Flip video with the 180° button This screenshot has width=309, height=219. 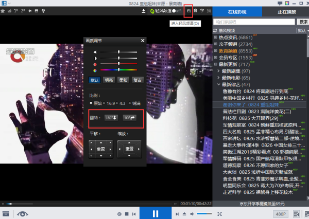click(111, 118)
